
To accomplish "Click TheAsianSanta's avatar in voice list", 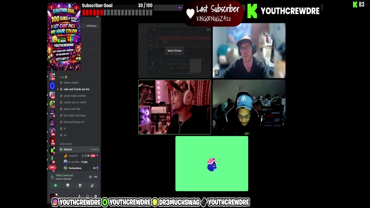I will pyautogui.click(x=66, y=168).
